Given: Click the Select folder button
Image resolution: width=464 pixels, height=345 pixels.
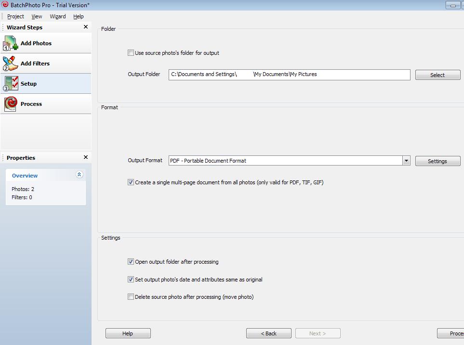Looking at the screenshot, I should pos(437,75).
